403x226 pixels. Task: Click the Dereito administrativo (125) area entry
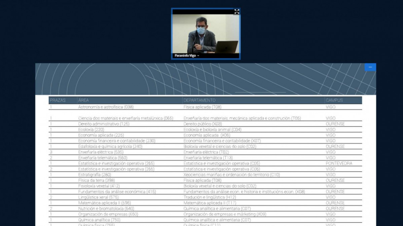click(x=104, y=124)
